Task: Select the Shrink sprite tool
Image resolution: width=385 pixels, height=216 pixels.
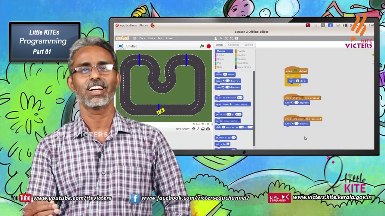Action: click(231, 38)
